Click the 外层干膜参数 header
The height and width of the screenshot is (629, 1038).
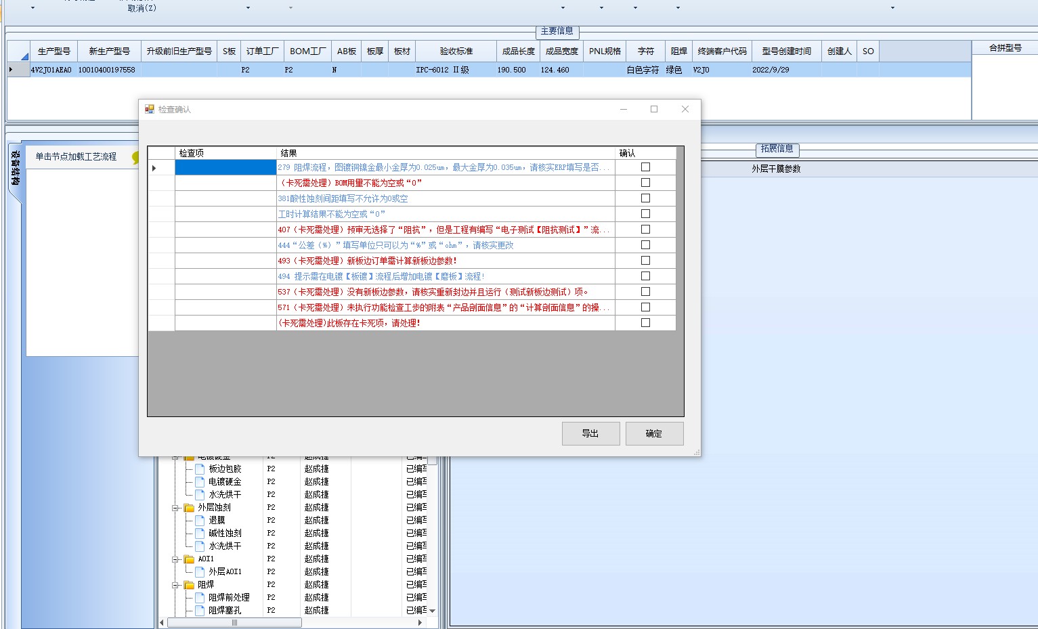[776, 169]
